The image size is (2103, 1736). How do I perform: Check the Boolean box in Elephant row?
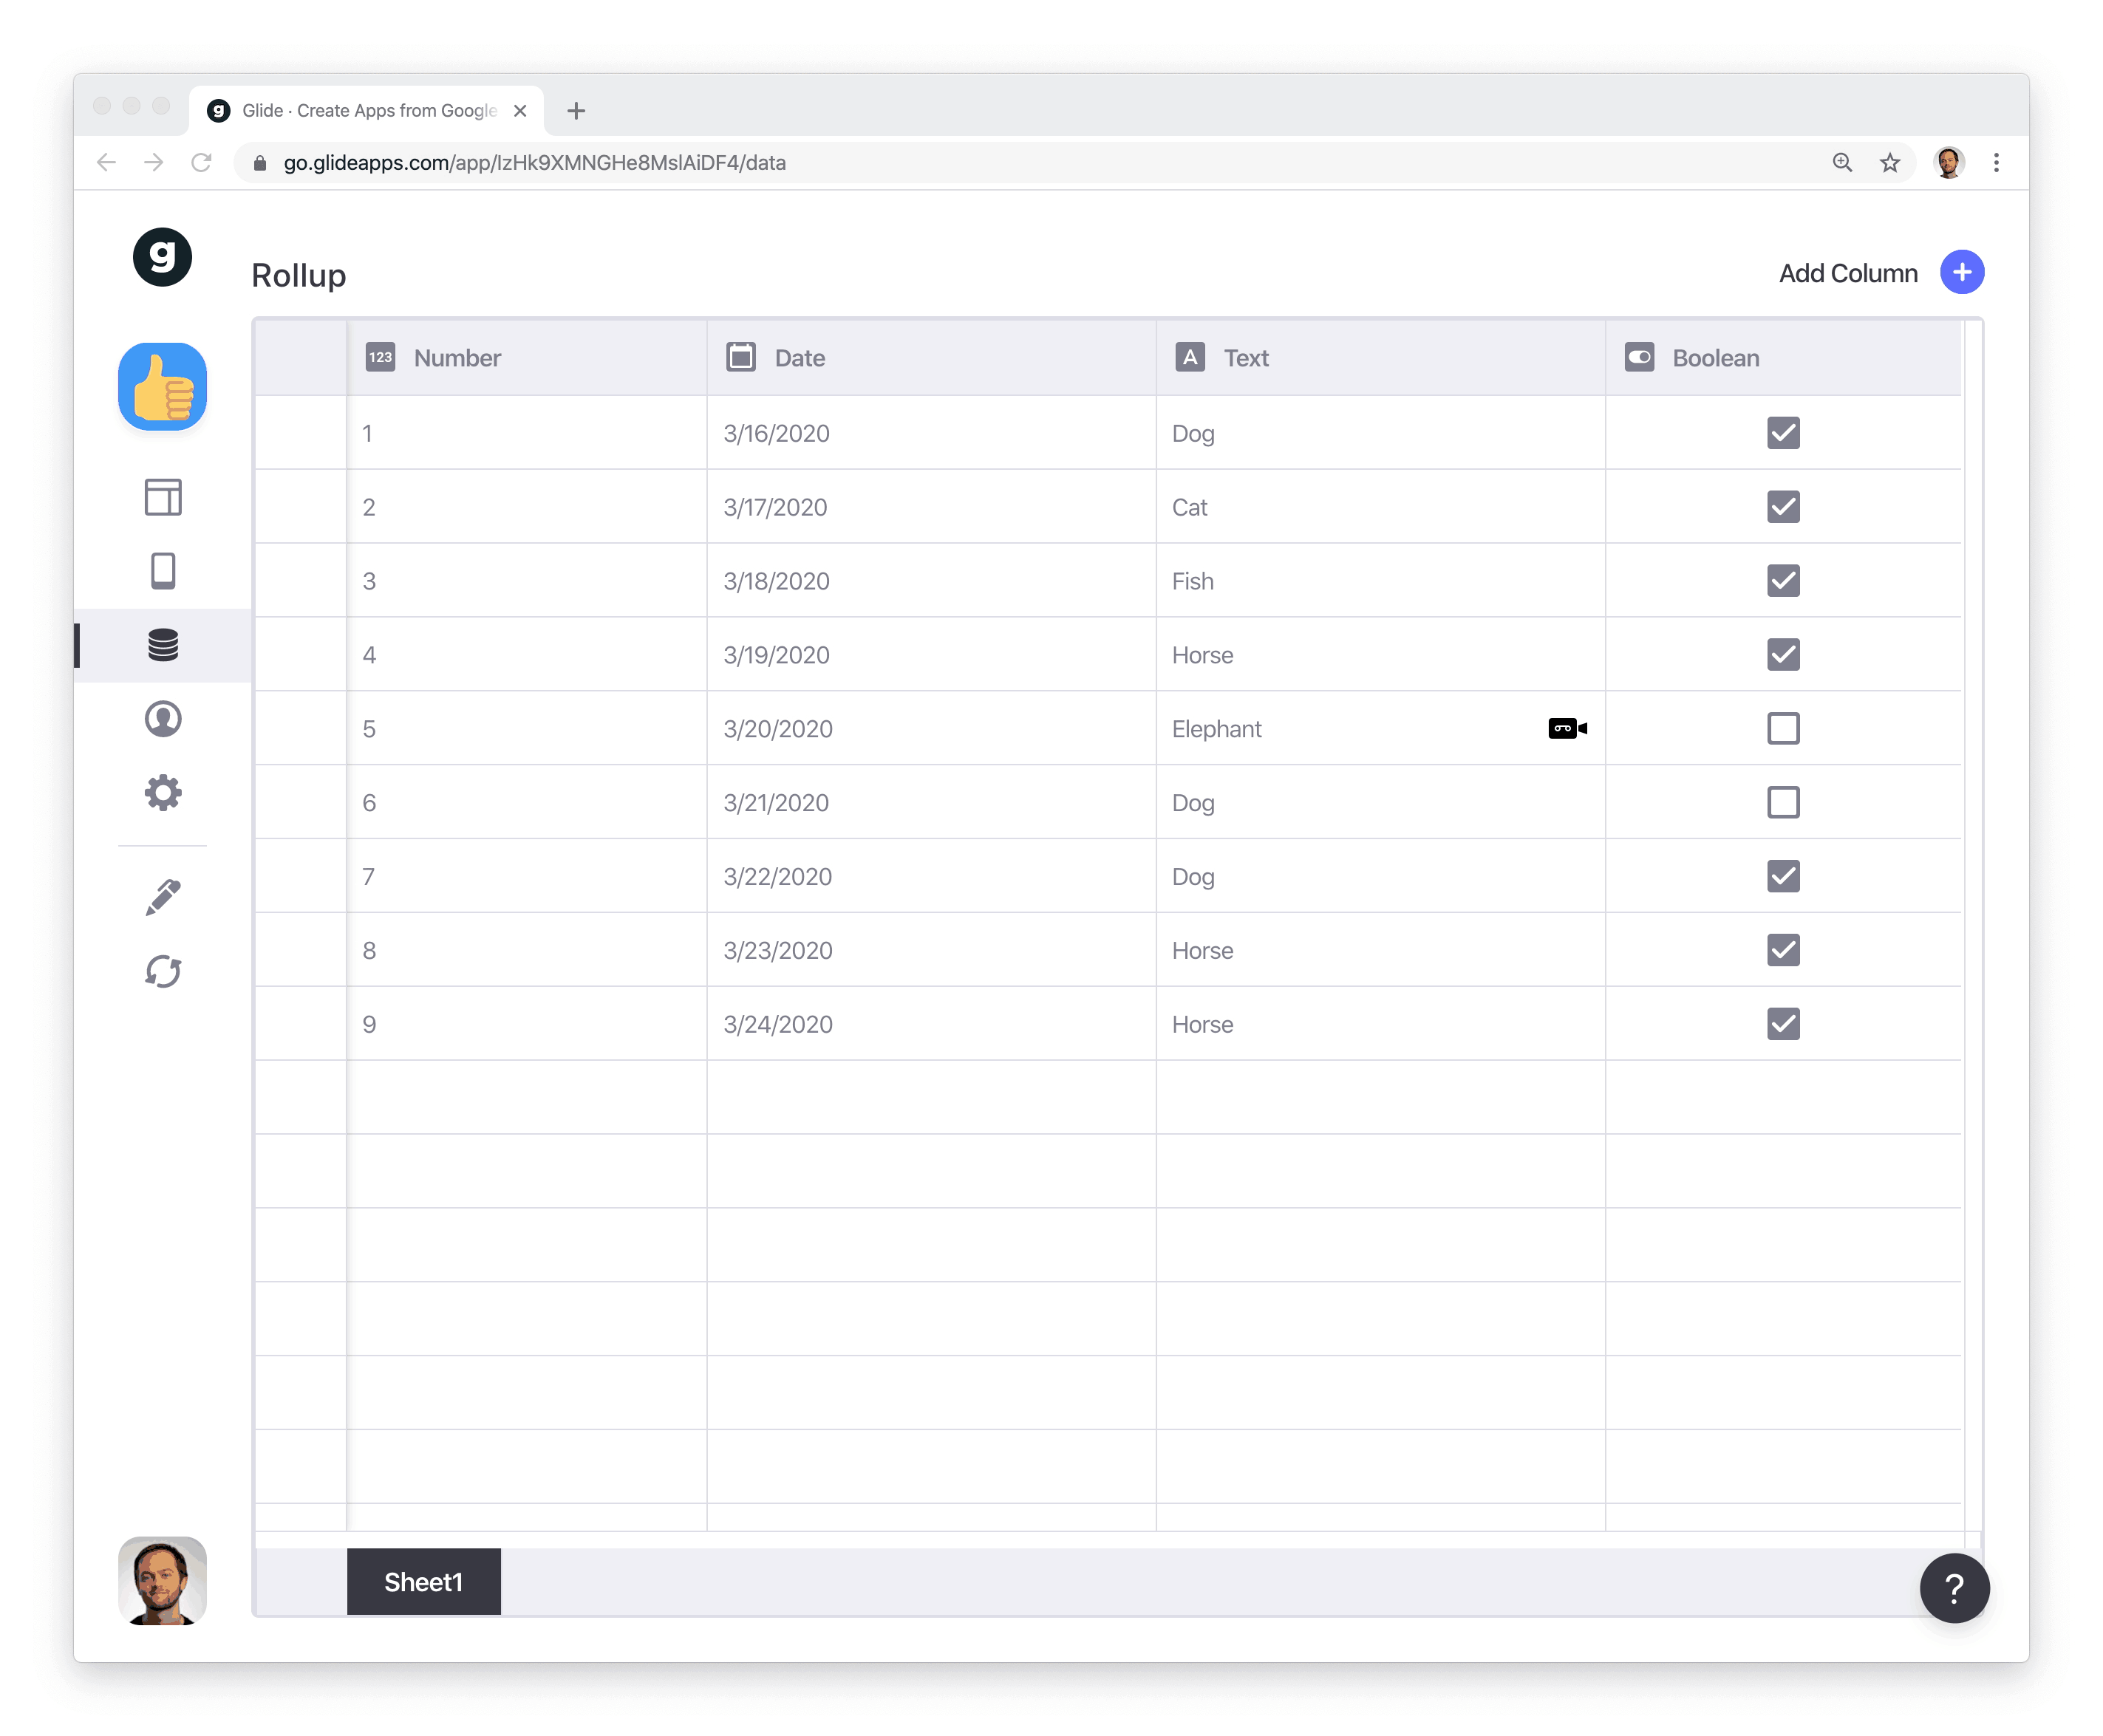[x=1782, y=728]
